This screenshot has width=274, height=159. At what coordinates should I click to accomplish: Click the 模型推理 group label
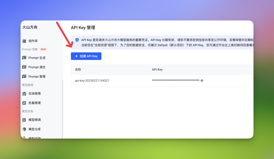28,85
